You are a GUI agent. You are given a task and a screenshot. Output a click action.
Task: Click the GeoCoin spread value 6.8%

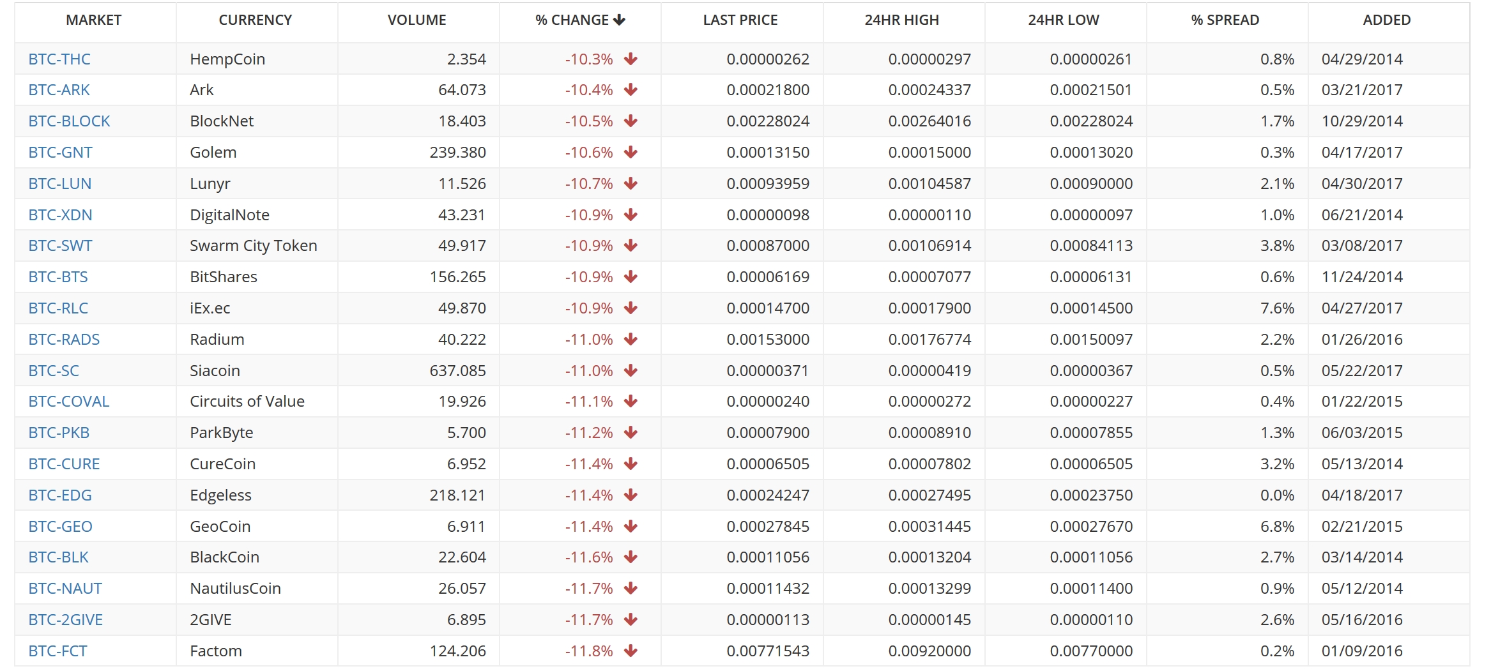click(1277, 526)
